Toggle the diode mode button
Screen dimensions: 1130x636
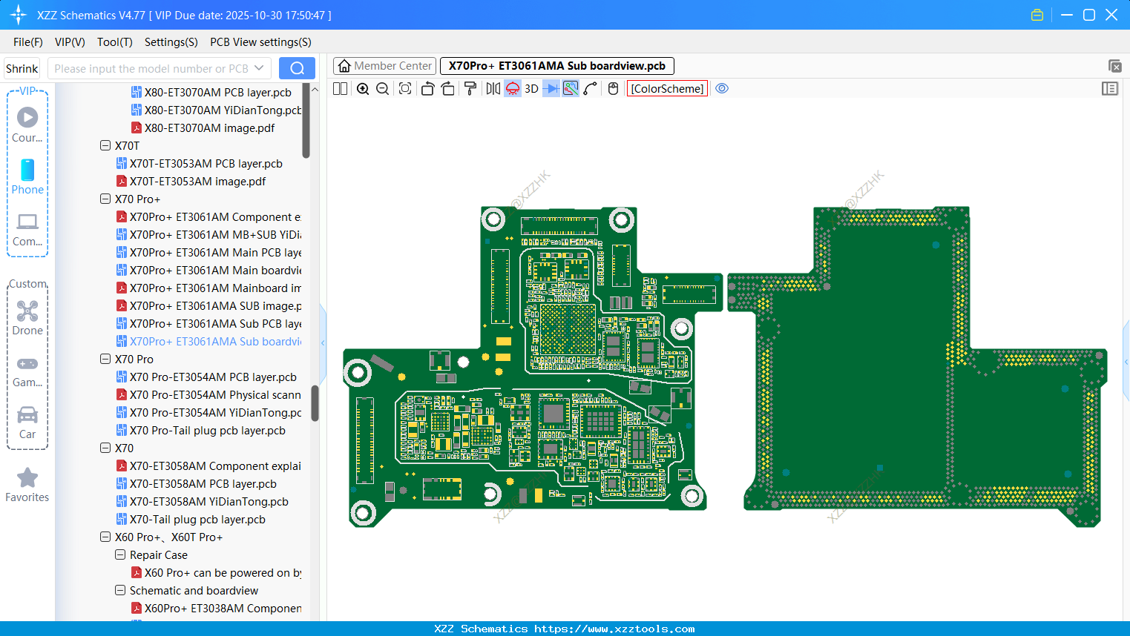[551, 89]
